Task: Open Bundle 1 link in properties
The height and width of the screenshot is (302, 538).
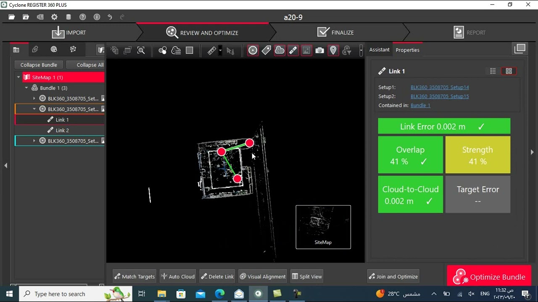Action: pos(420,105)
